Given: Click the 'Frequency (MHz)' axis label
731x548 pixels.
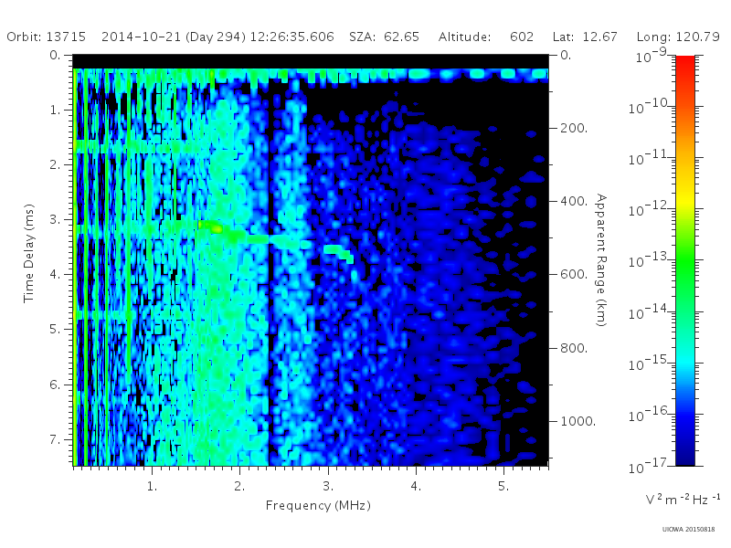Looking at the screenshot, I should tap(318, 506).
